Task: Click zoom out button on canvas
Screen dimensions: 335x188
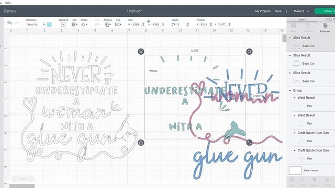Action: [15, 179]
